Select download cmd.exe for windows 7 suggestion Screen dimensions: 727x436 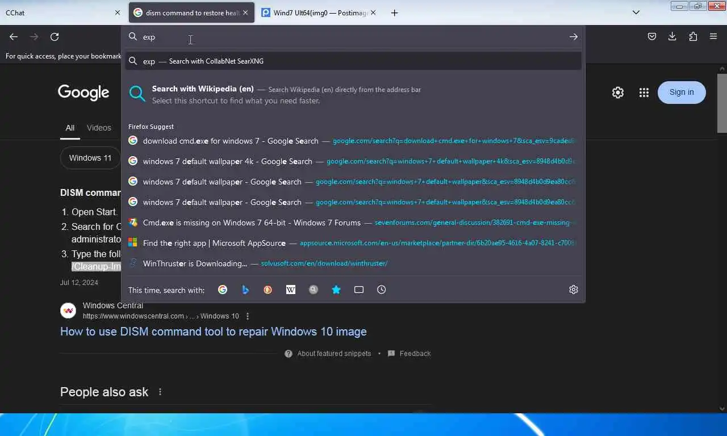pos(353,141)
